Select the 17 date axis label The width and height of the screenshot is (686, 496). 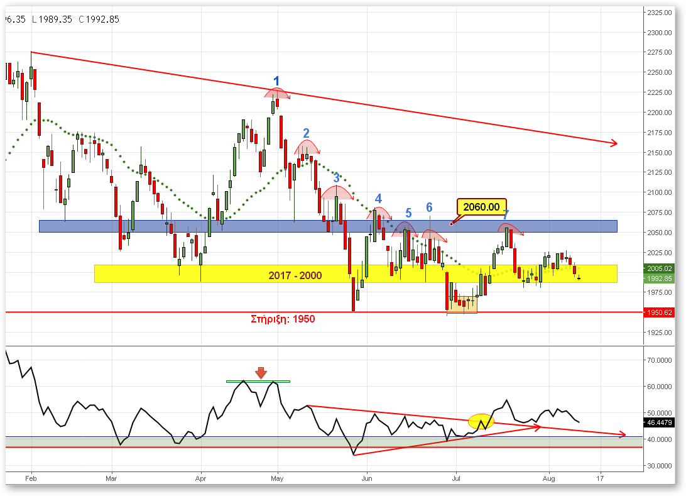pos(600,478)
